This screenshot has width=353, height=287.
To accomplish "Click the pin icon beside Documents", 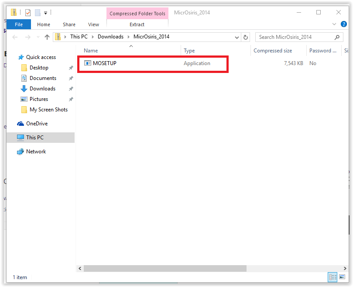I will 71,78.
